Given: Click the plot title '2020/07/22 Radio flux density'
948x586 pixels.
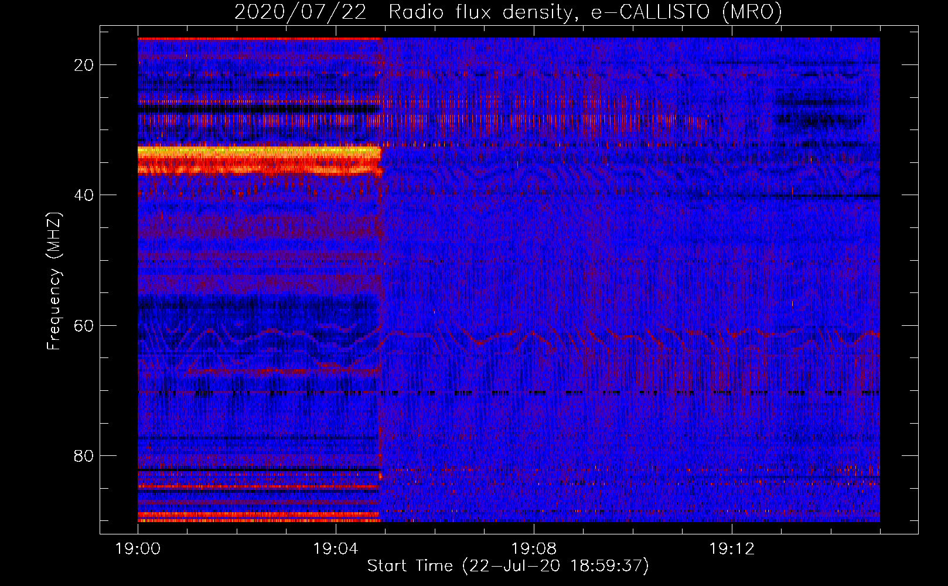Looking at the screenshot, I should pos(508,12).
